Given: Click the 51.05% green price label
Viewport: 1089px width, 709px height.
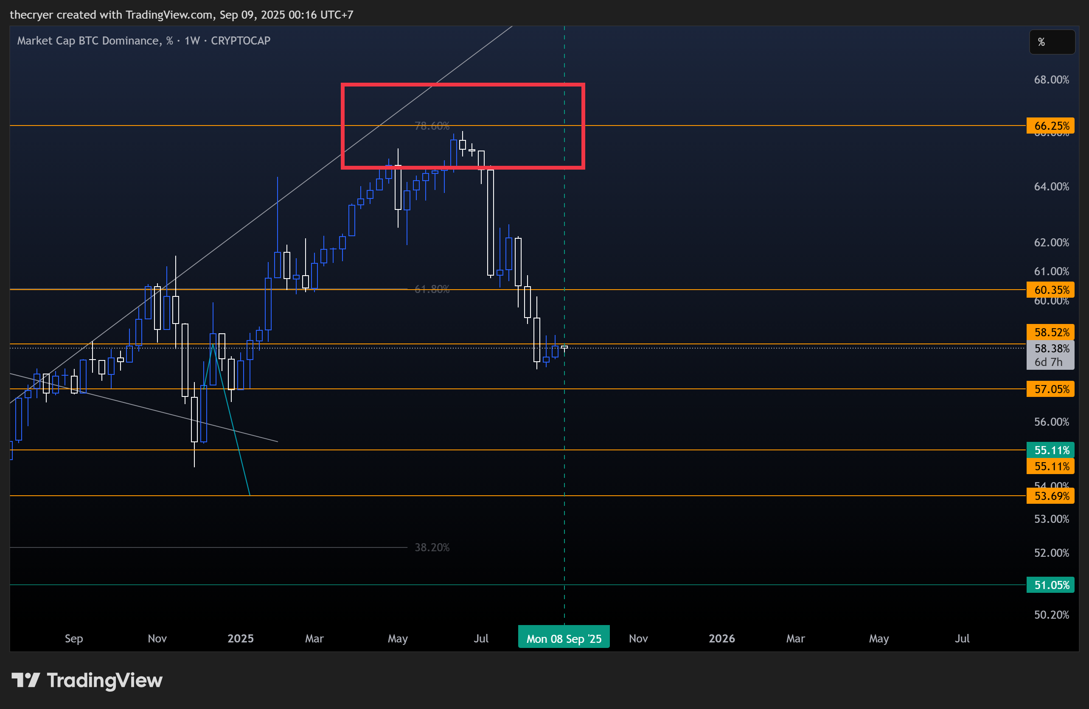Looking at the screenshot, I should pos(1050,585).
